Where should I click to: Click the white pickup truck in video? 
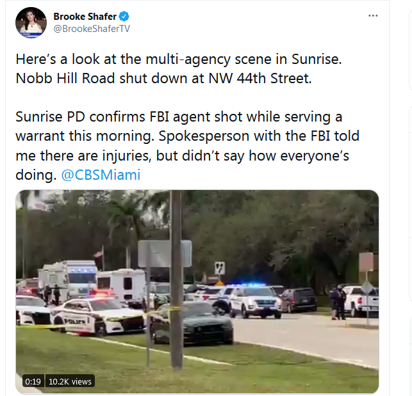(x=361, y=300)
